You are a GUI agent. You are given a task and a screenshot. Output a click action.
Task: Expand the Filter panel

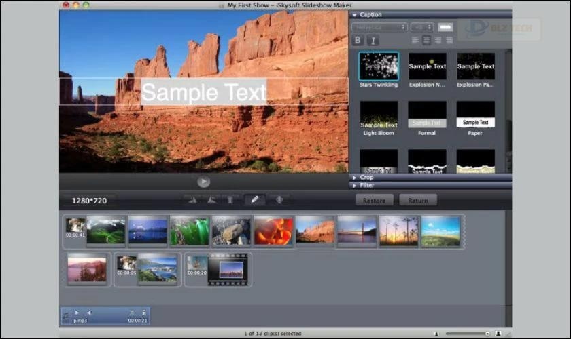pos(354,186)
